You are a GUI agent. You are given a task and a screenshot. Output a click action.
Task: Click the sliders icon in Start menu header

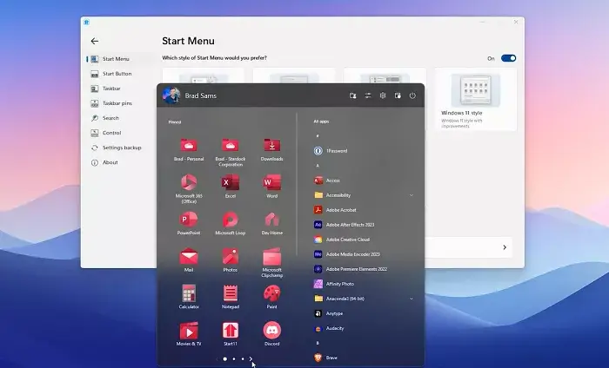point(367,95)
